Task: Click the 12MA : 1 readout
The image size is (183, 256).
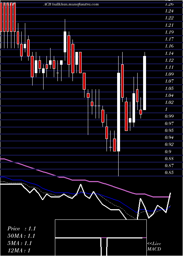Action: point(19,250)
